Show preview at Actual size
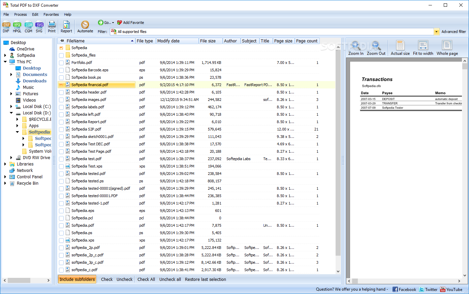 pos(400,48)
